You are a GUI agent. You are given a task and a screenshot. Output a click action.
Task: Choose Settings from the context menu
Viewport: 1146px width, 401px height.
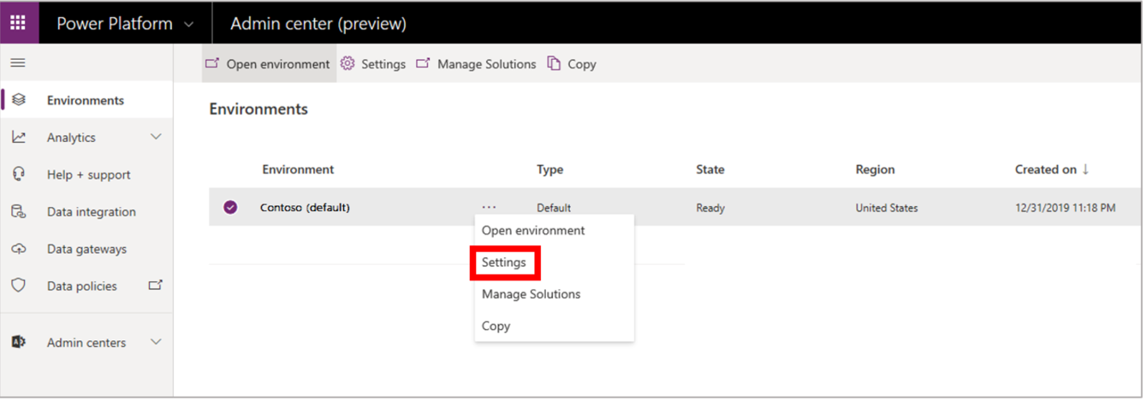504,262
